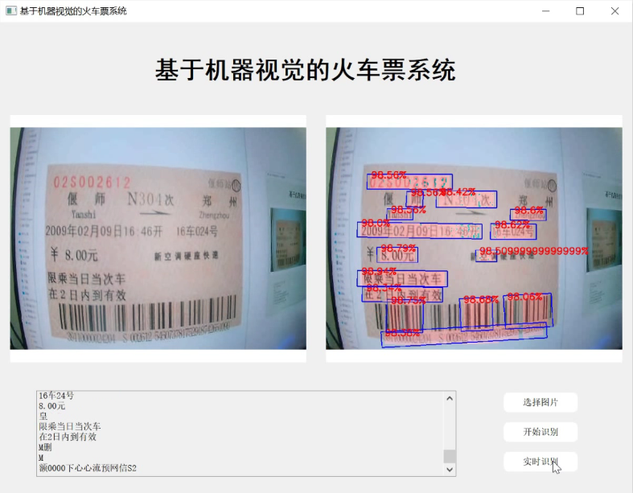Click the application icon in title bar
This screenshot has height=493, width=633.
pyautogui.click(x=11, y=11)
